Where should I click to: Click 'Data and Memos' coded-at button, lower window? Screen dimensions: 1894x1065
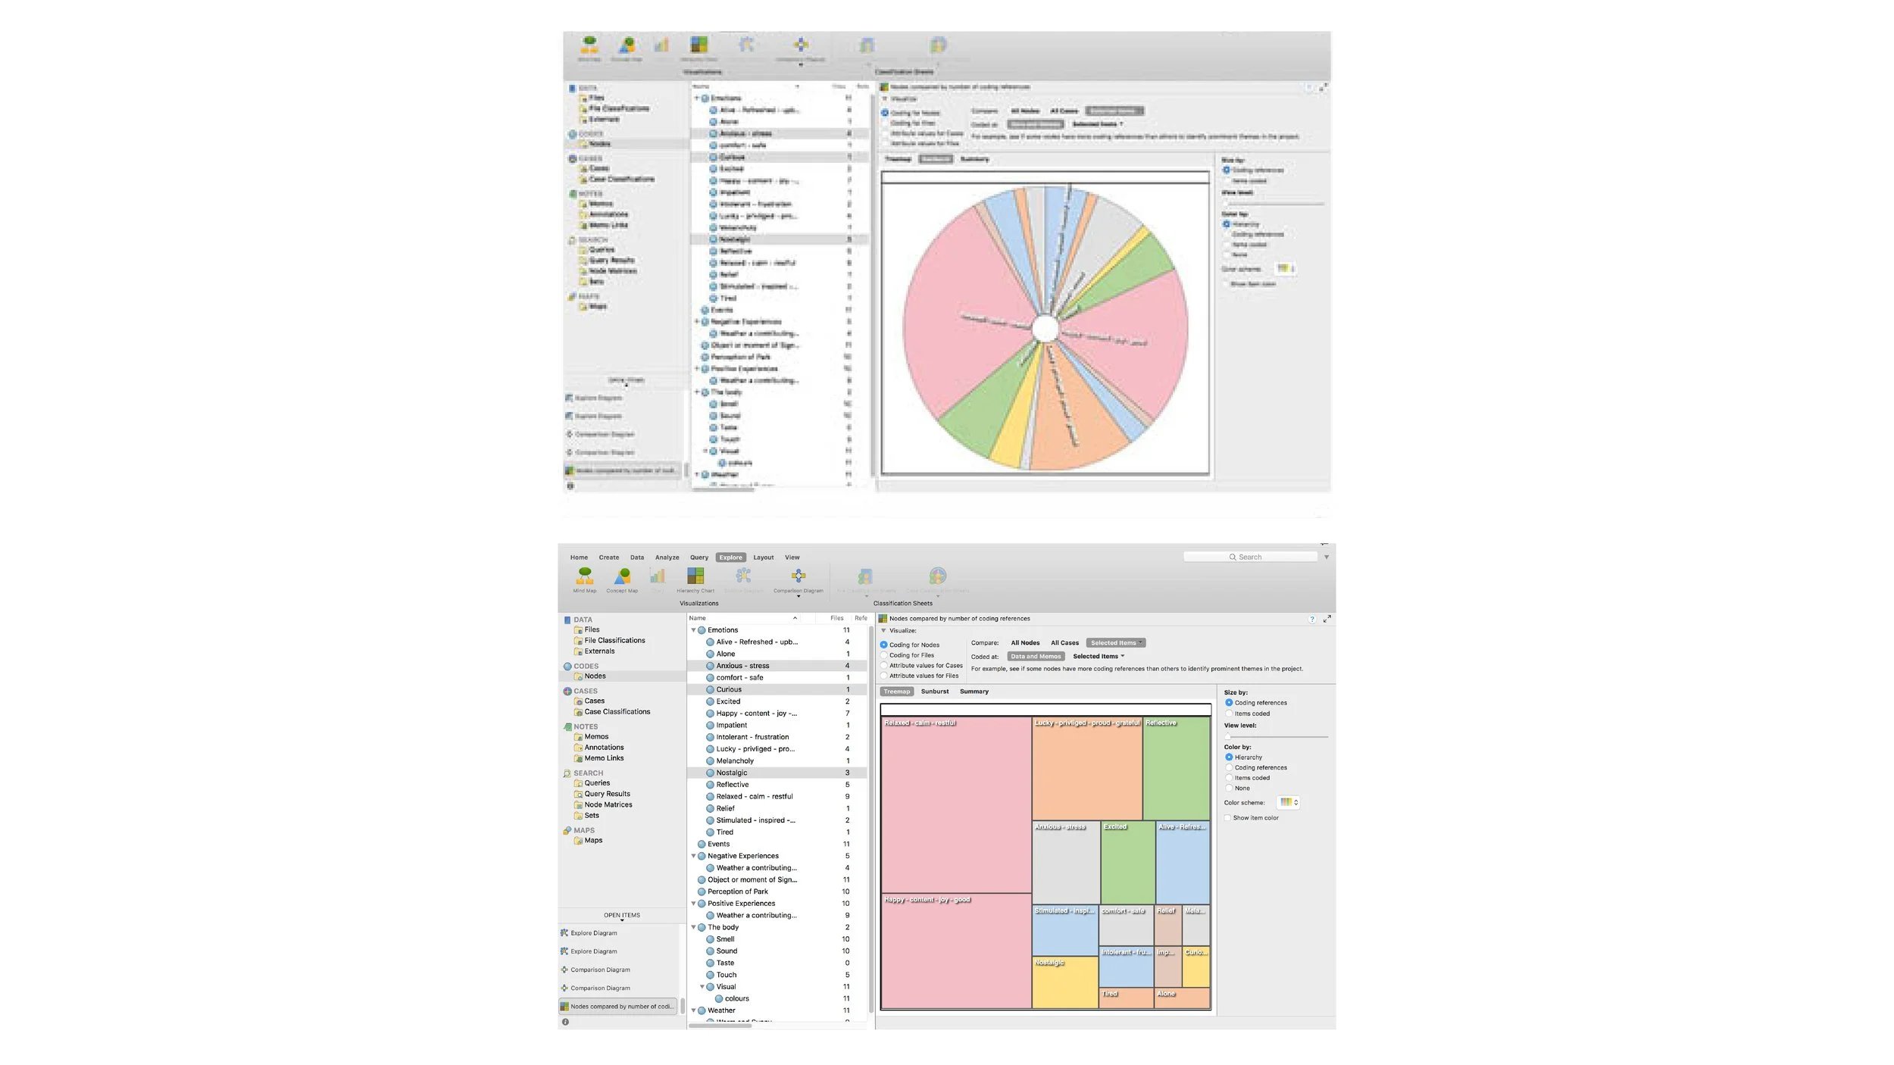[x=1035, y=657]
